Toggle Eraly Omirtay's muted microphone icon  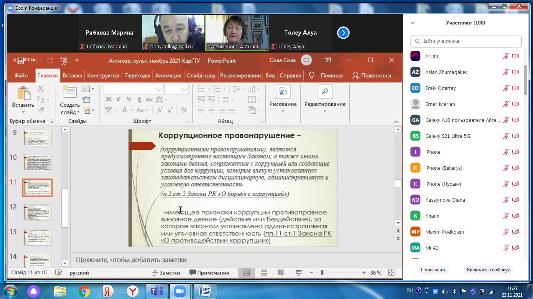[x=506, y=88]
